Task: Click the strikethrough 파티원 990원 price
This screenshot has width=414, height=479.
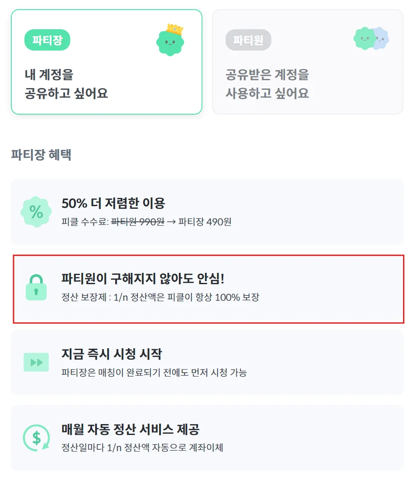Action: (x=137, y=222)
